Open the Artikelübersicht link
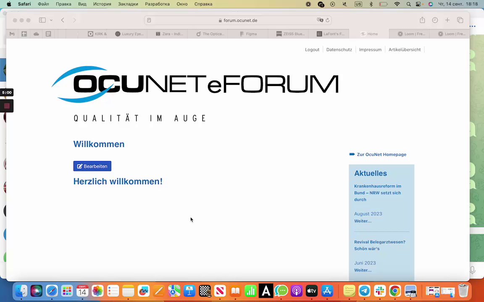The height and width of the screenshot is (302, 484). click(404, 49)
